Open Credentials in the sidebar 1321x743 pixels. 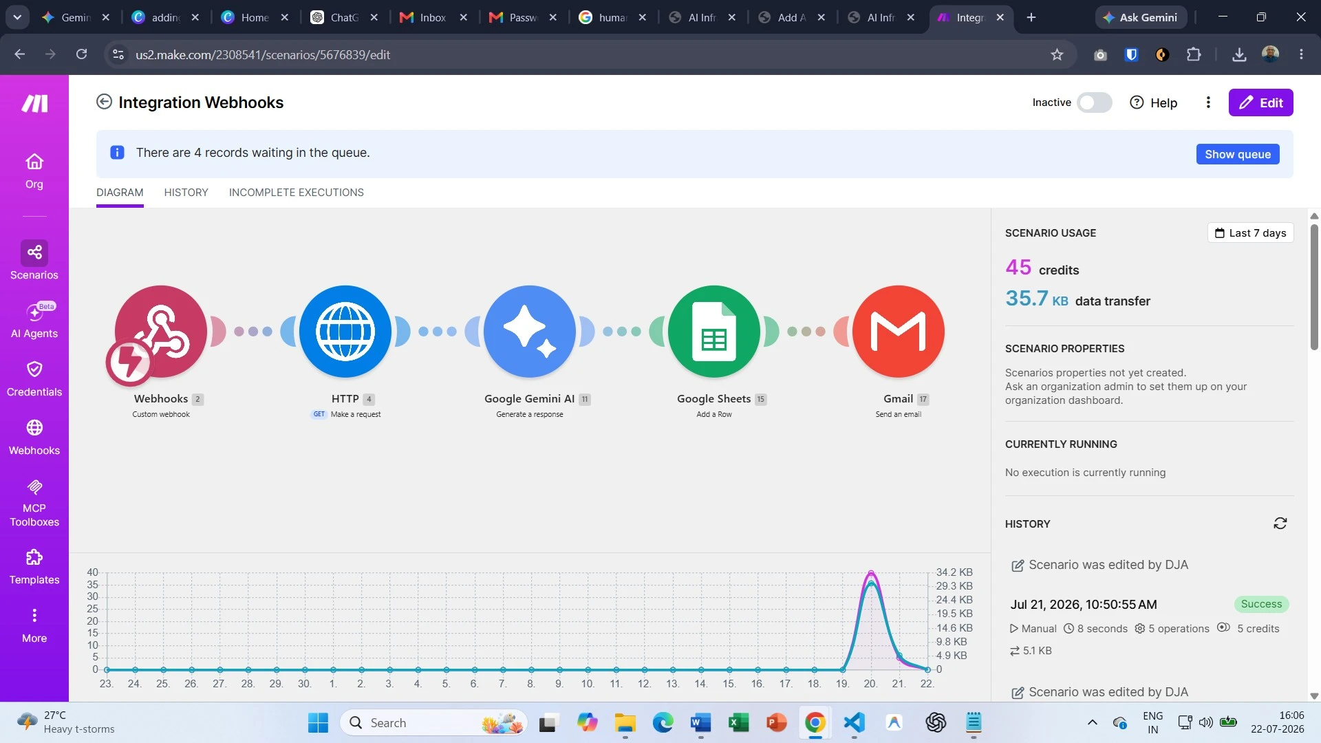[34, 379]
